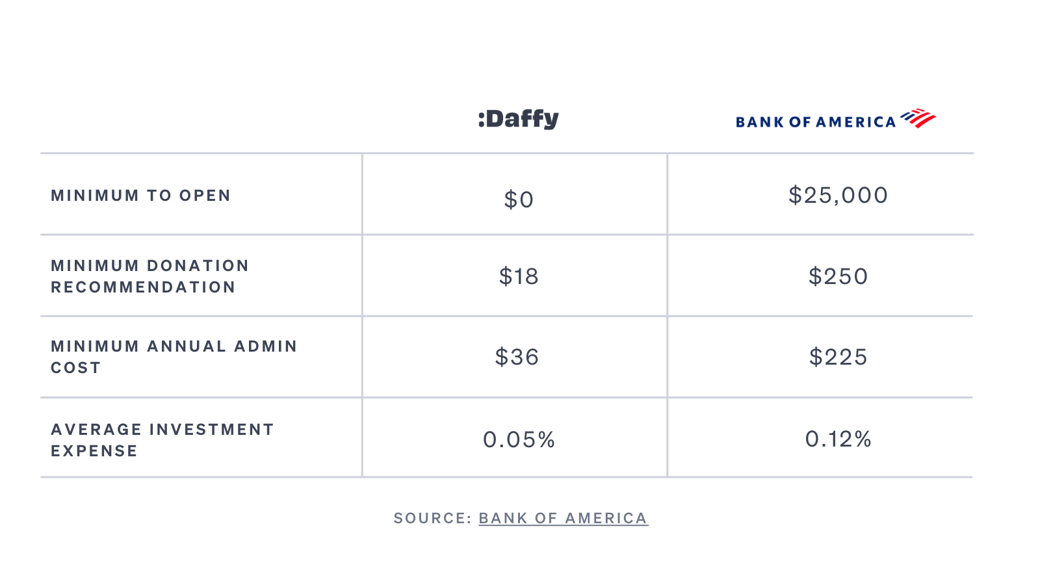Screen dimensions: 1040x585
Task: Click the Bank of America flag icon
Action: [918, 118]
